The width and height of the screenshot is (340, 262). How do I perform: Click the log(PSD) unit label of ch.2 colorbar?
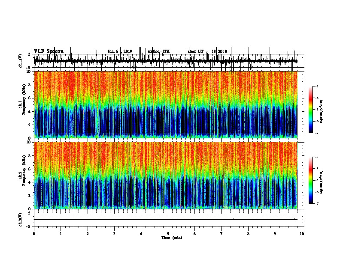click(322, 182)
